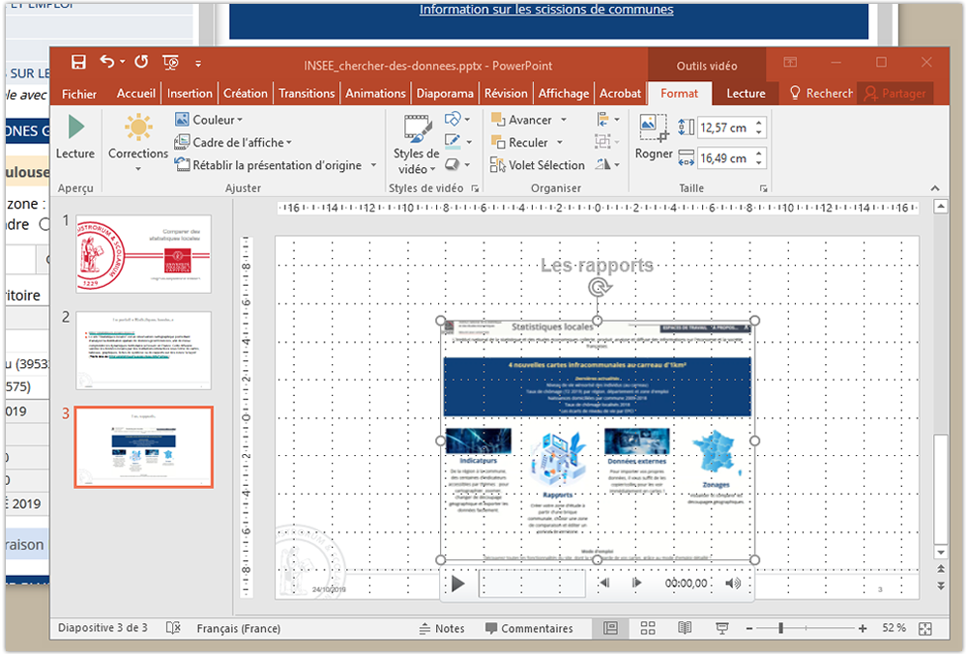Toggle the Notes pane

tap(441, 628)
